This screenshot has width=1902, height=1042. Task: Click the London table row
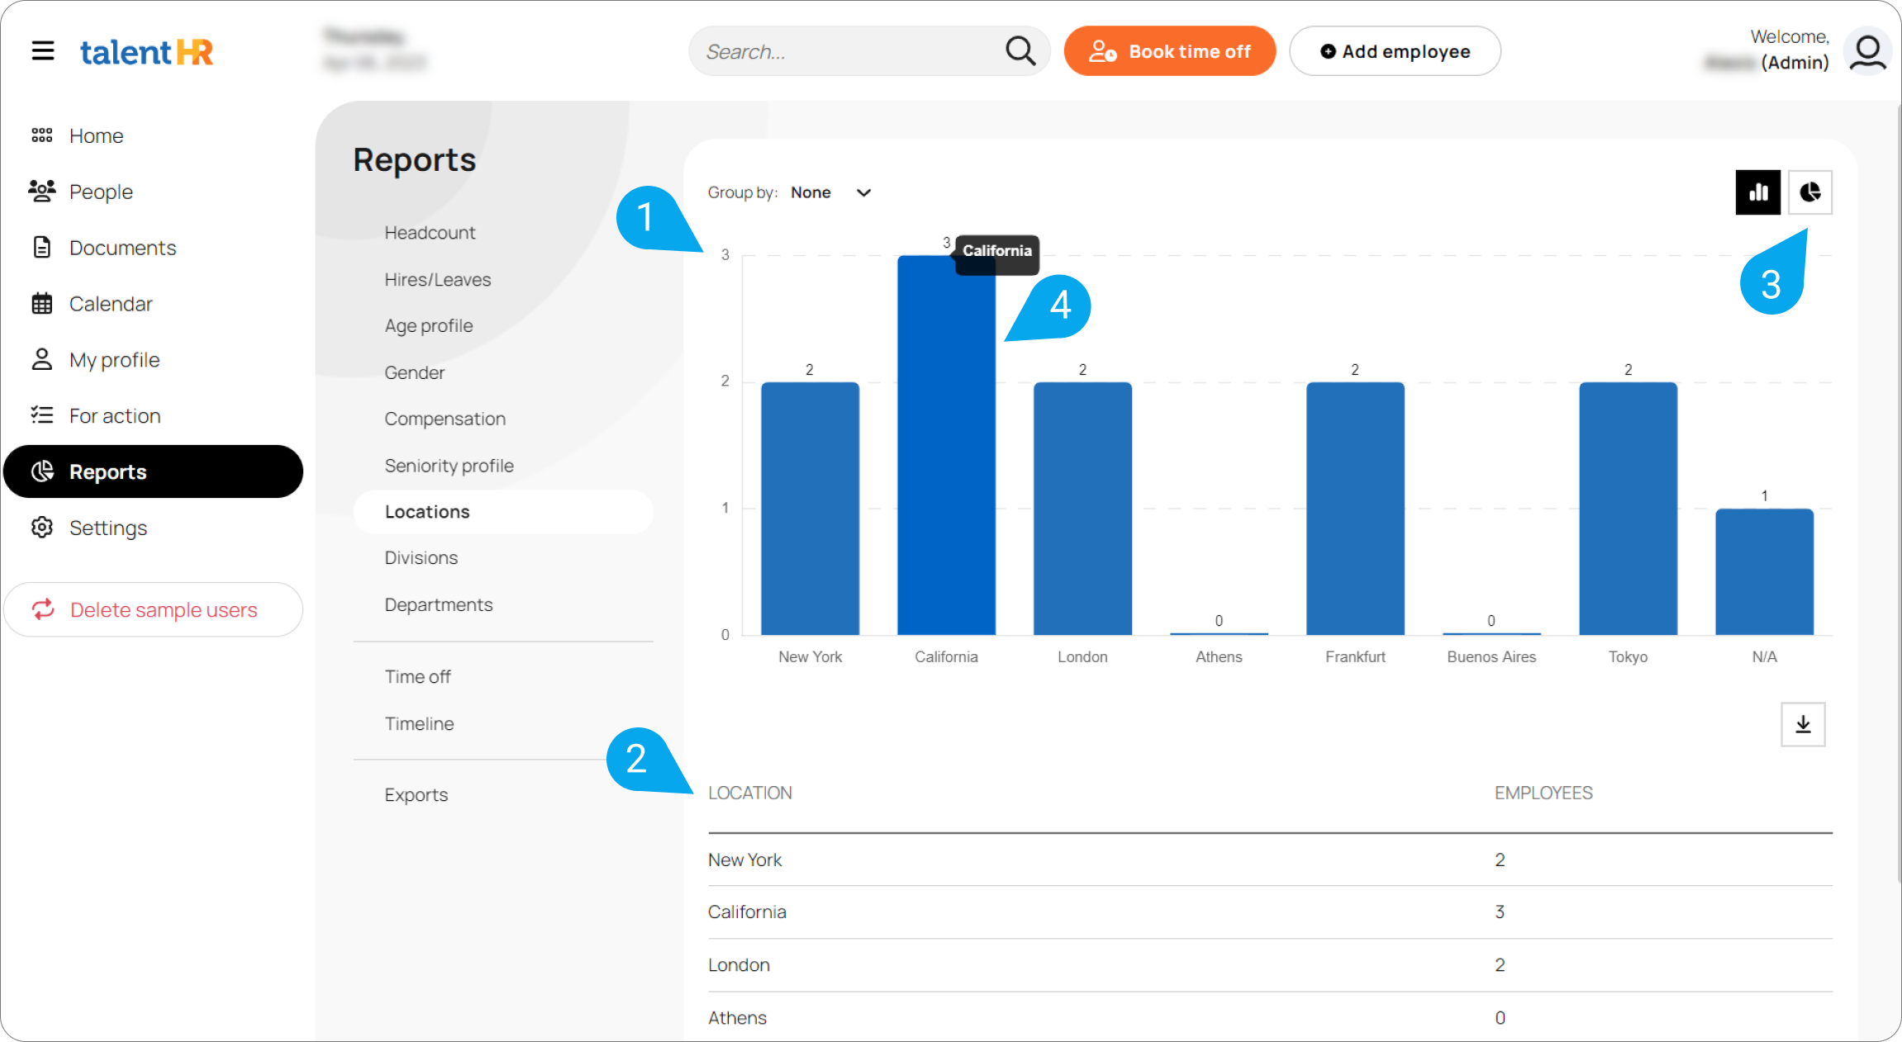tap(1270, 964)
